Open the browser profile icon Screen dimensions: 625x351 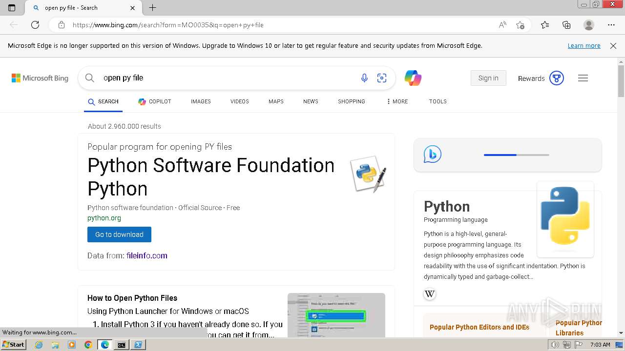(x=589, y=25)
